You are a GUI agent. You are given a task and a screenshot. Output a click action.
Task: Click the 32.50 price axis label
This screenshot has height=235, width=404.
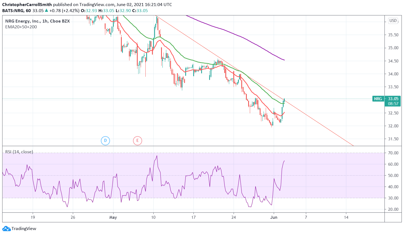coord(393,113)
